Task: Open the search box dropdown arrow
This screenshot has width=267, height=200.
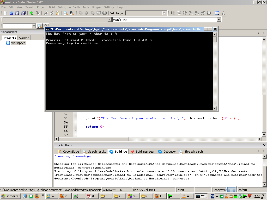Action: pyautogui.click(x=34, y=26)
